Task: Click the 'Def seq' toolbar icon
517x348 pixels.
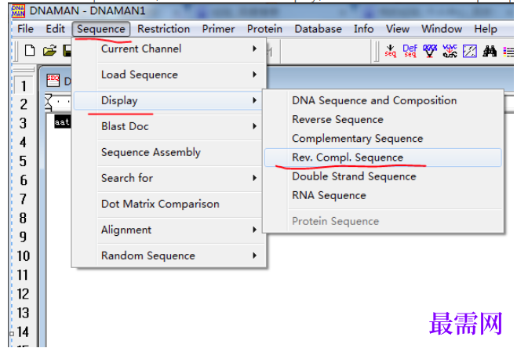Action: tap(410, 51)
